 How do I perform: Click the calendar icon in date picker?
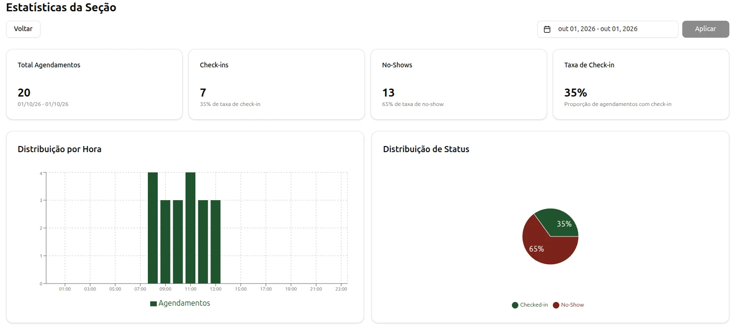coord(547,29)
